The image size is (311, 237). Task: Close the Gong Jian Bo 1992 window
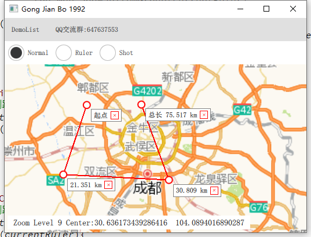293,9
